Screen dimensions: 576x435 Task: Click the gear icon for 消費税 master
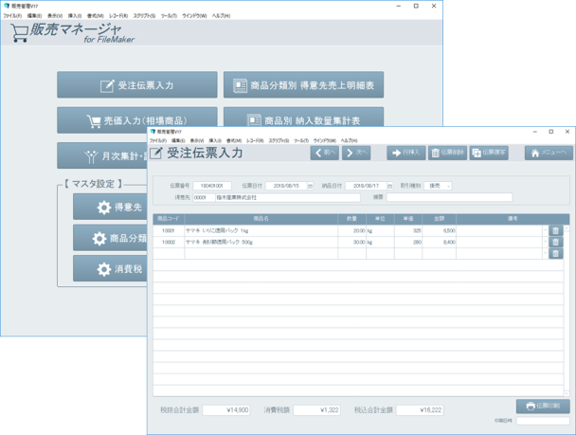point(104,269)
